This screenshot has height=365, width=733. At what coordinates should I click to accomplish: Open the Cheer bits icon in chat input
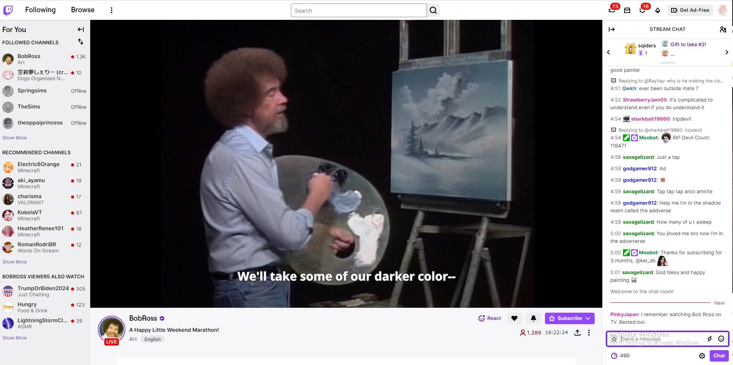(x=710, y=339)
